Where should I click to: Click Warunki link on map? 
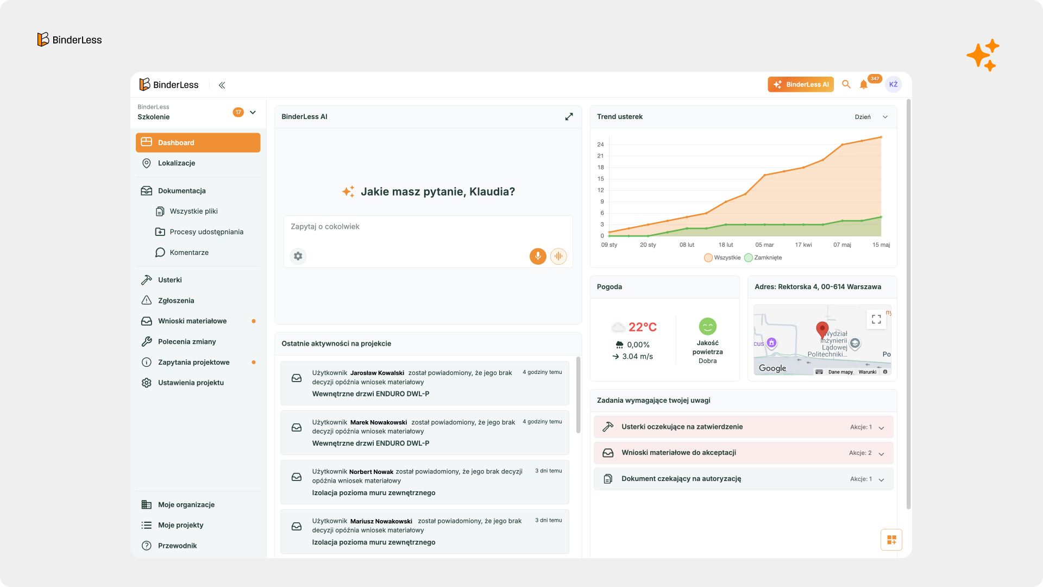(868, 372)
